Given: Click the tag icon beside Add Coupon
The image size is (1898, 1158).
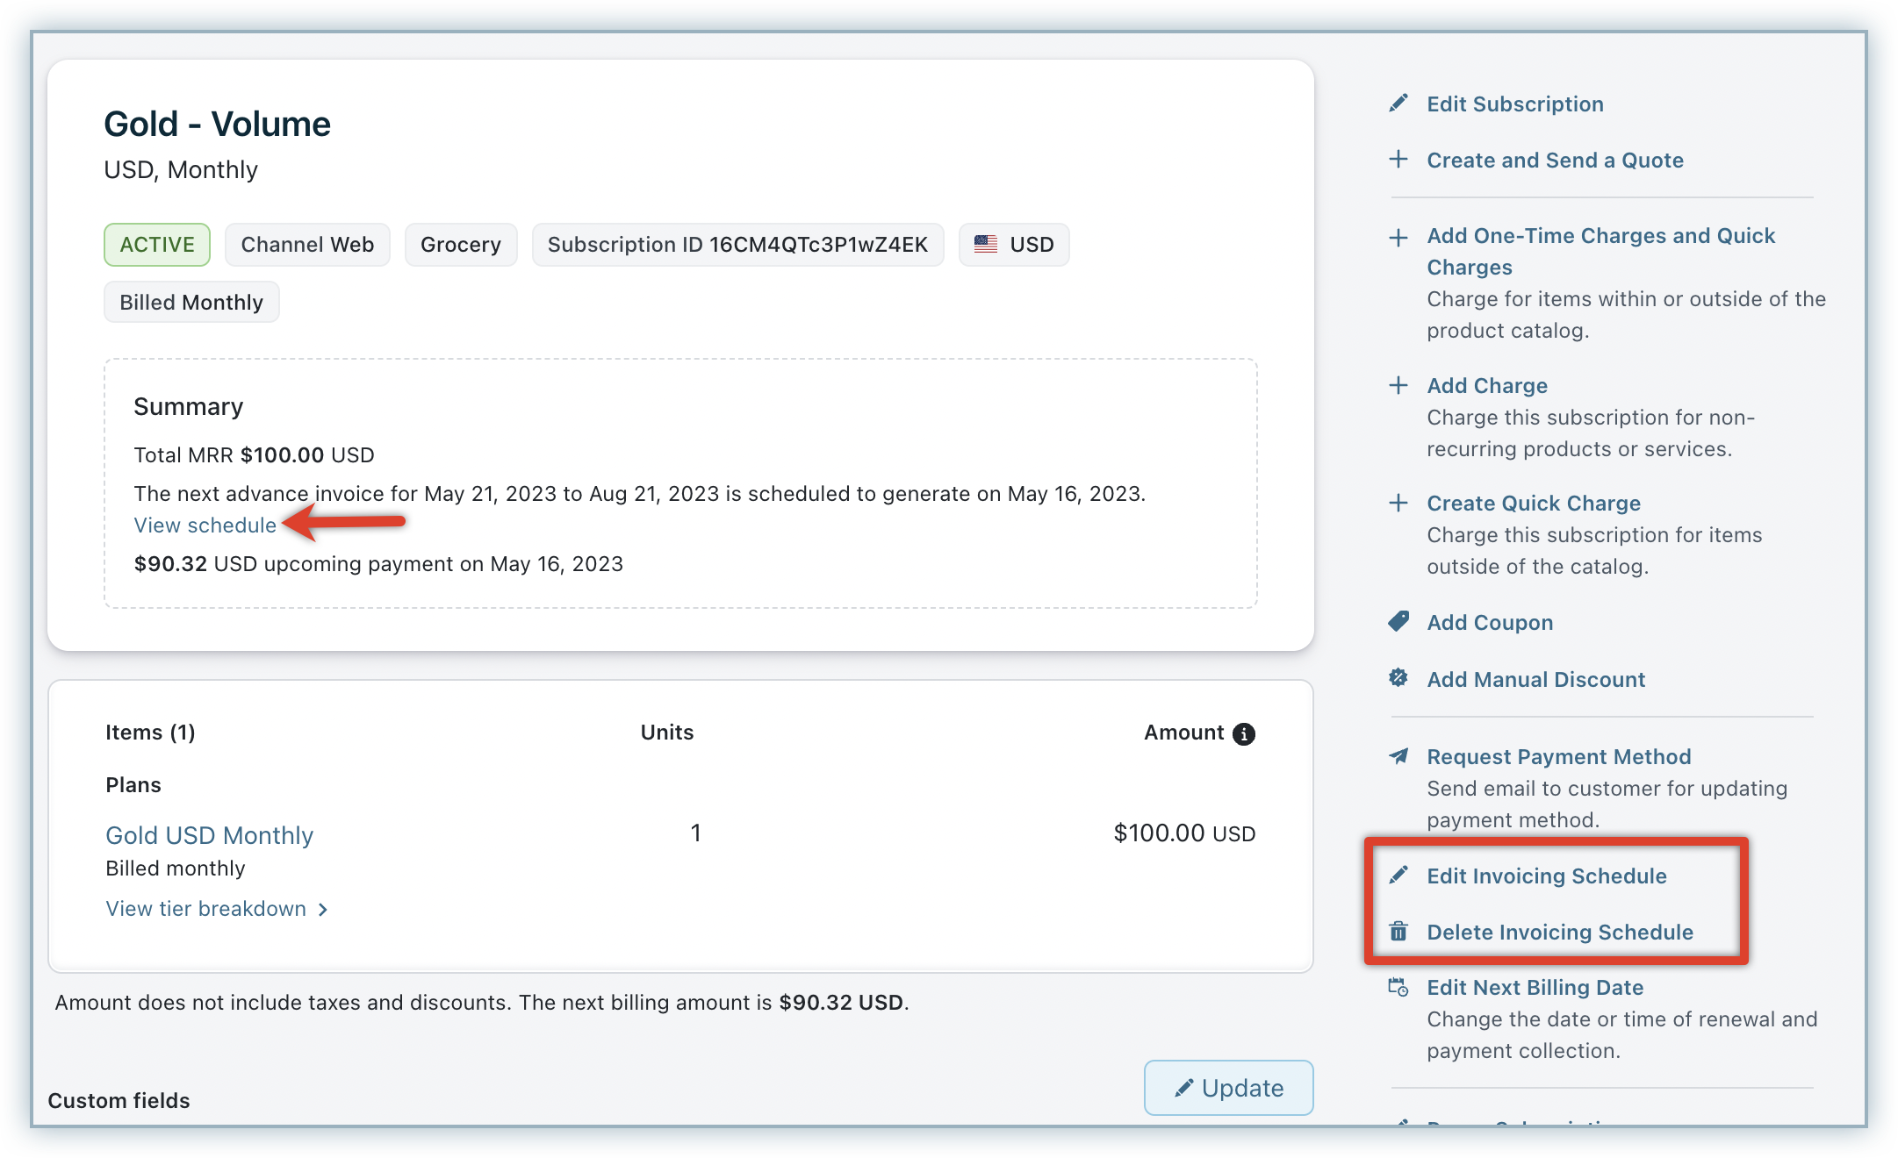Looking at the screenshot, I should click(1398, 622).
